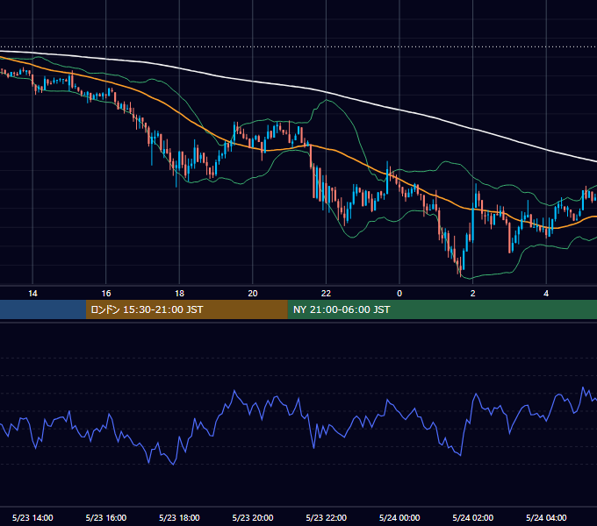Click the 5/24 02:00 date label
Viewport: 597px width, 526px height.
473,517
